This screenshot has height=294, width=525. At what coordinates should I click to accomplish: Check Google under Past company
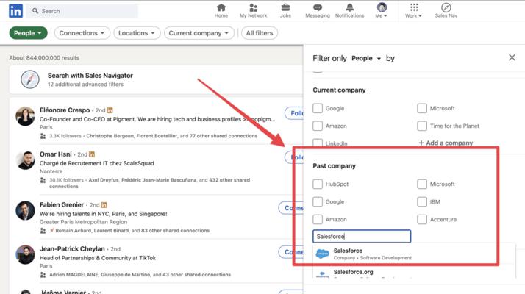[x=318, y=201]
